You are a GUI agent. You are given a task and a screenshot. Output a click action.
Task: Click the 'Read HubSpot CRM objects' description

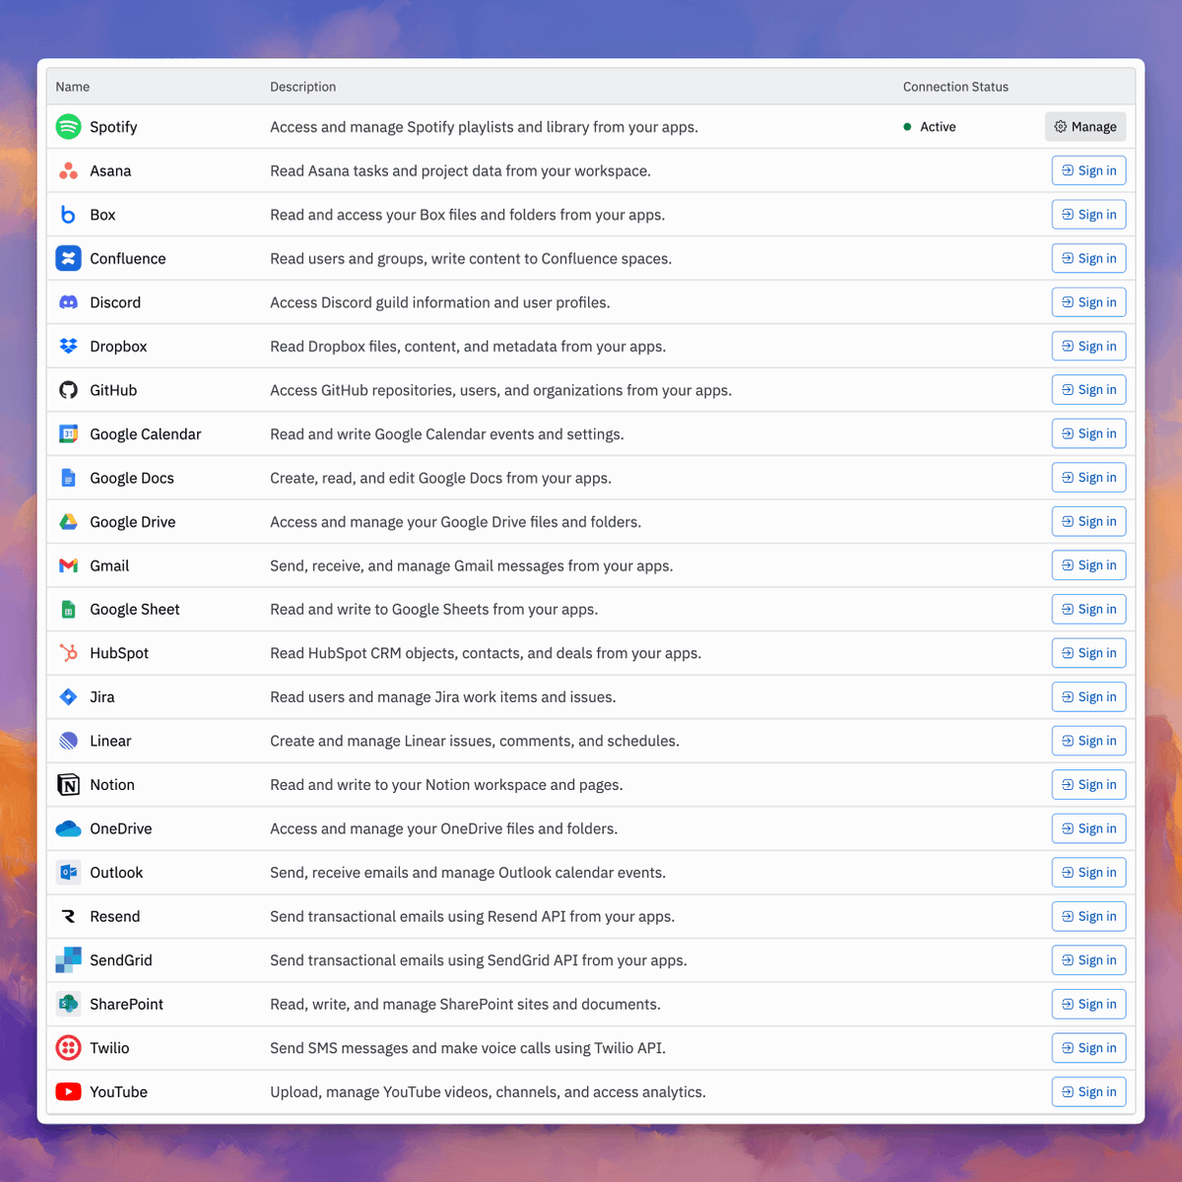pyautogui.click(x=486, y=653)
